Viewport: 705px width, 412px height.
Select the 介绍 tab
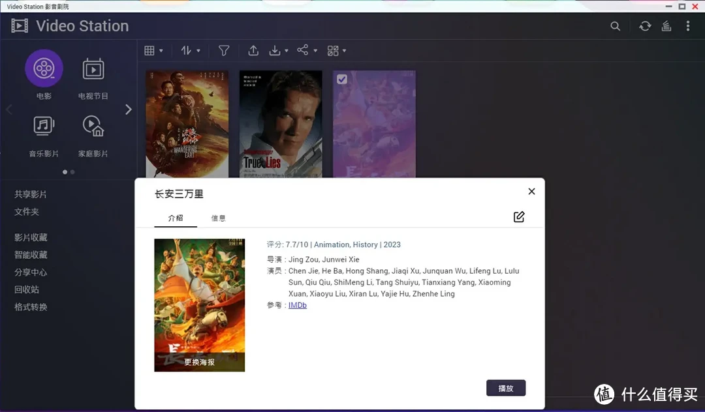(x=176, y=218)
